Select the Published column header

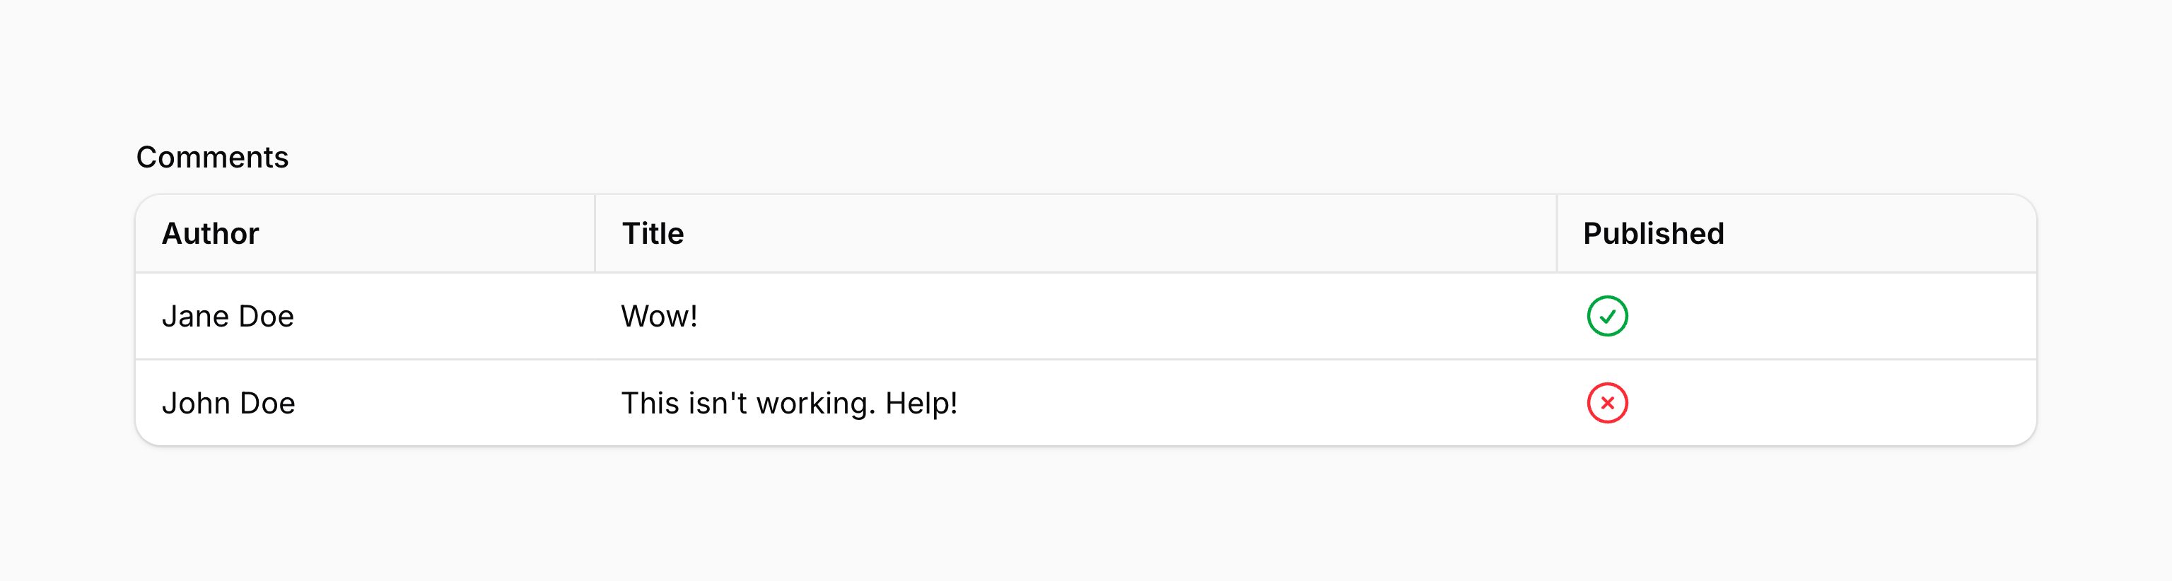[x=1652, y=233]
